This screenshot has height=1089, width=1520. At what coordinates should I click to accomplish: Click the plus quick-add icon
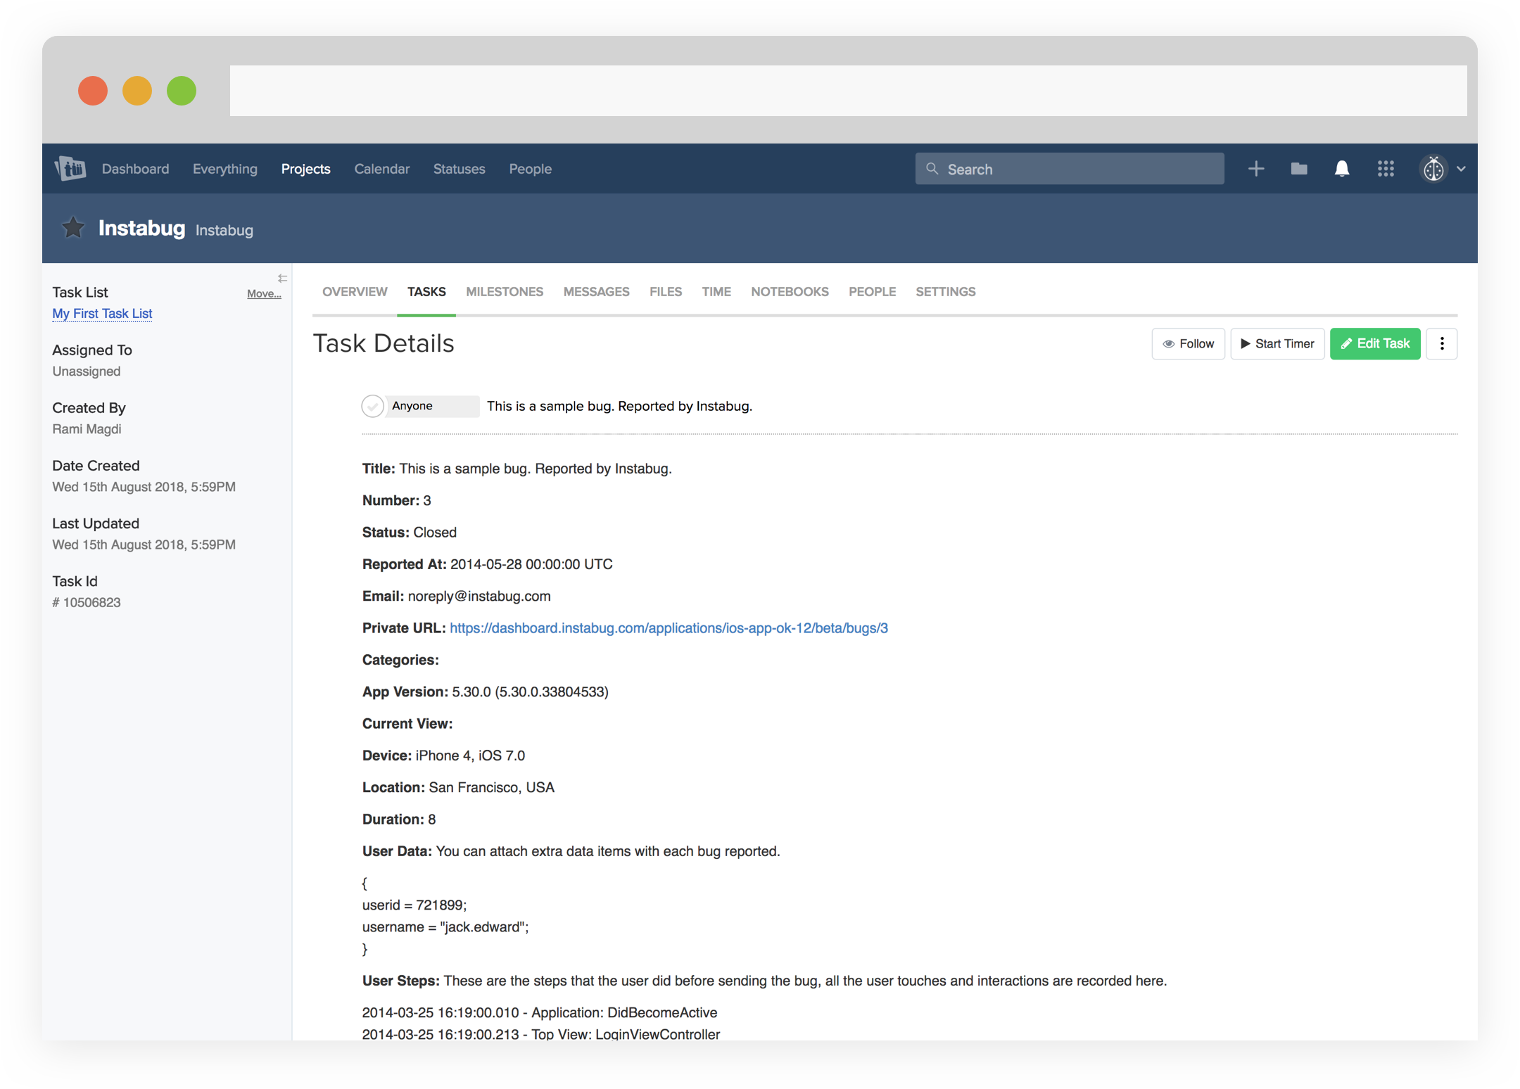(x=1256, y=169)
